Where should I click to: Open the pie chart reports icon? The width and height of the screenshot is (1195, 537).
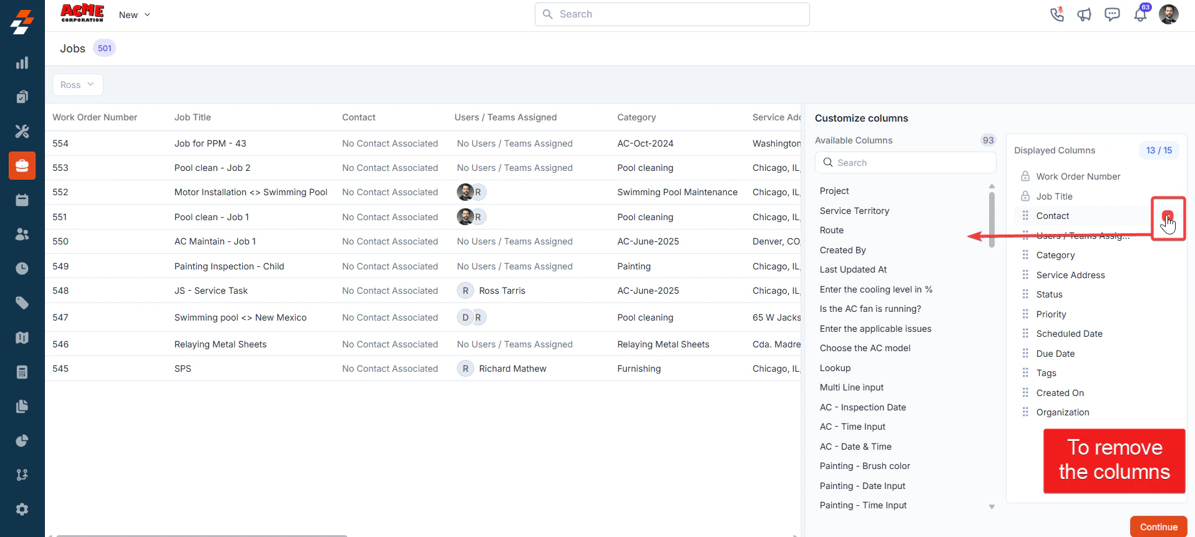pyautogui.click(x=22, y=441)
